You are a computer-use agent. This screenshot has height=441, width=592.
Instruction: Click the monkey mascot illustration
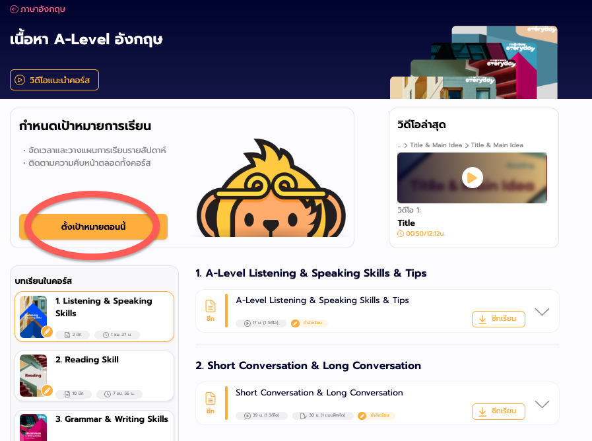[271, 189]
